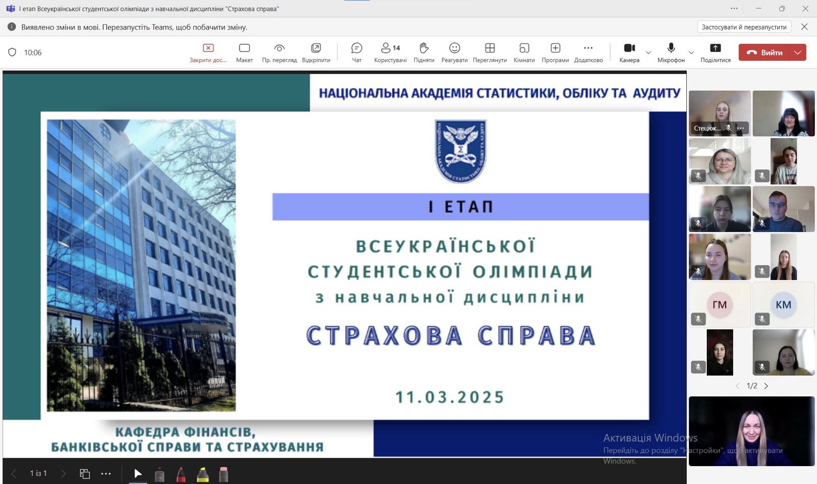817x484 pixels.
Task: Expand the camera options dropdown arrow
Action: click(x=648, y=53)
